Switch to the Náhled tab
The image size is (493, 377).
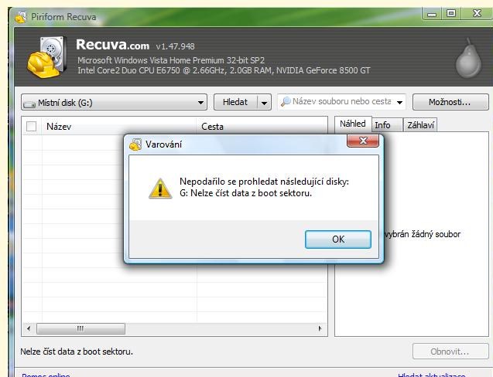(x=353, y=124)
